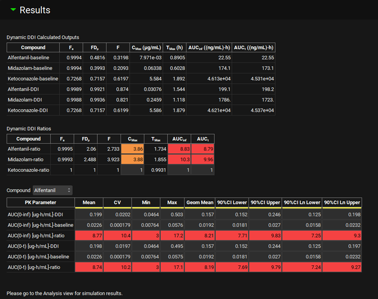
Task: Select the red AUC(0-t) ratio Mean cell 8.74
Action: [x=88, y=267]
